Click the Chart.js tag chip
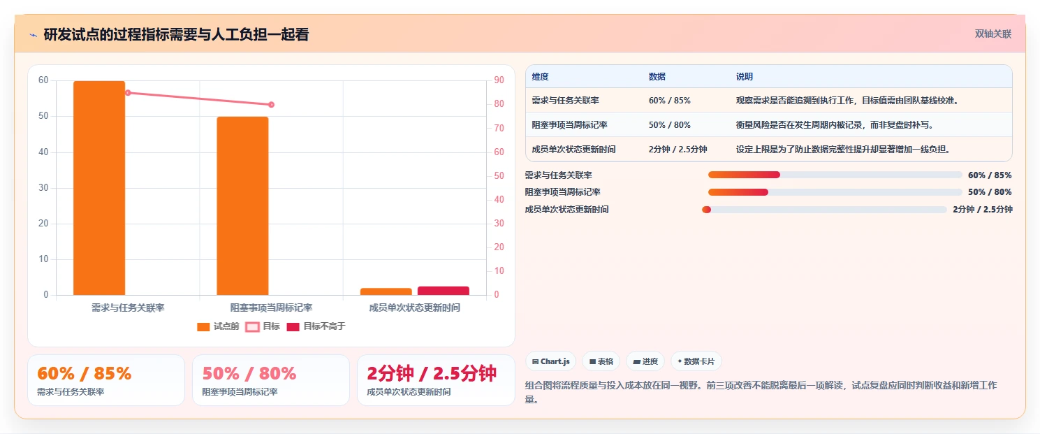Viewport: 1040px width, 434px height. click(551, 361)
